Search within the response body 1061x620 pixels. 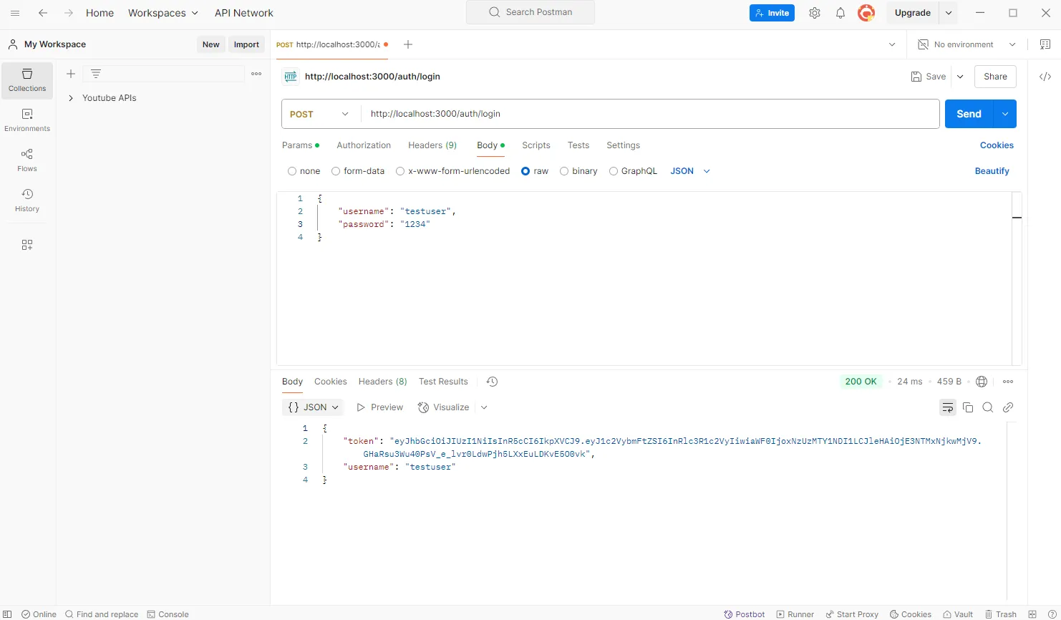click(988, 407)
